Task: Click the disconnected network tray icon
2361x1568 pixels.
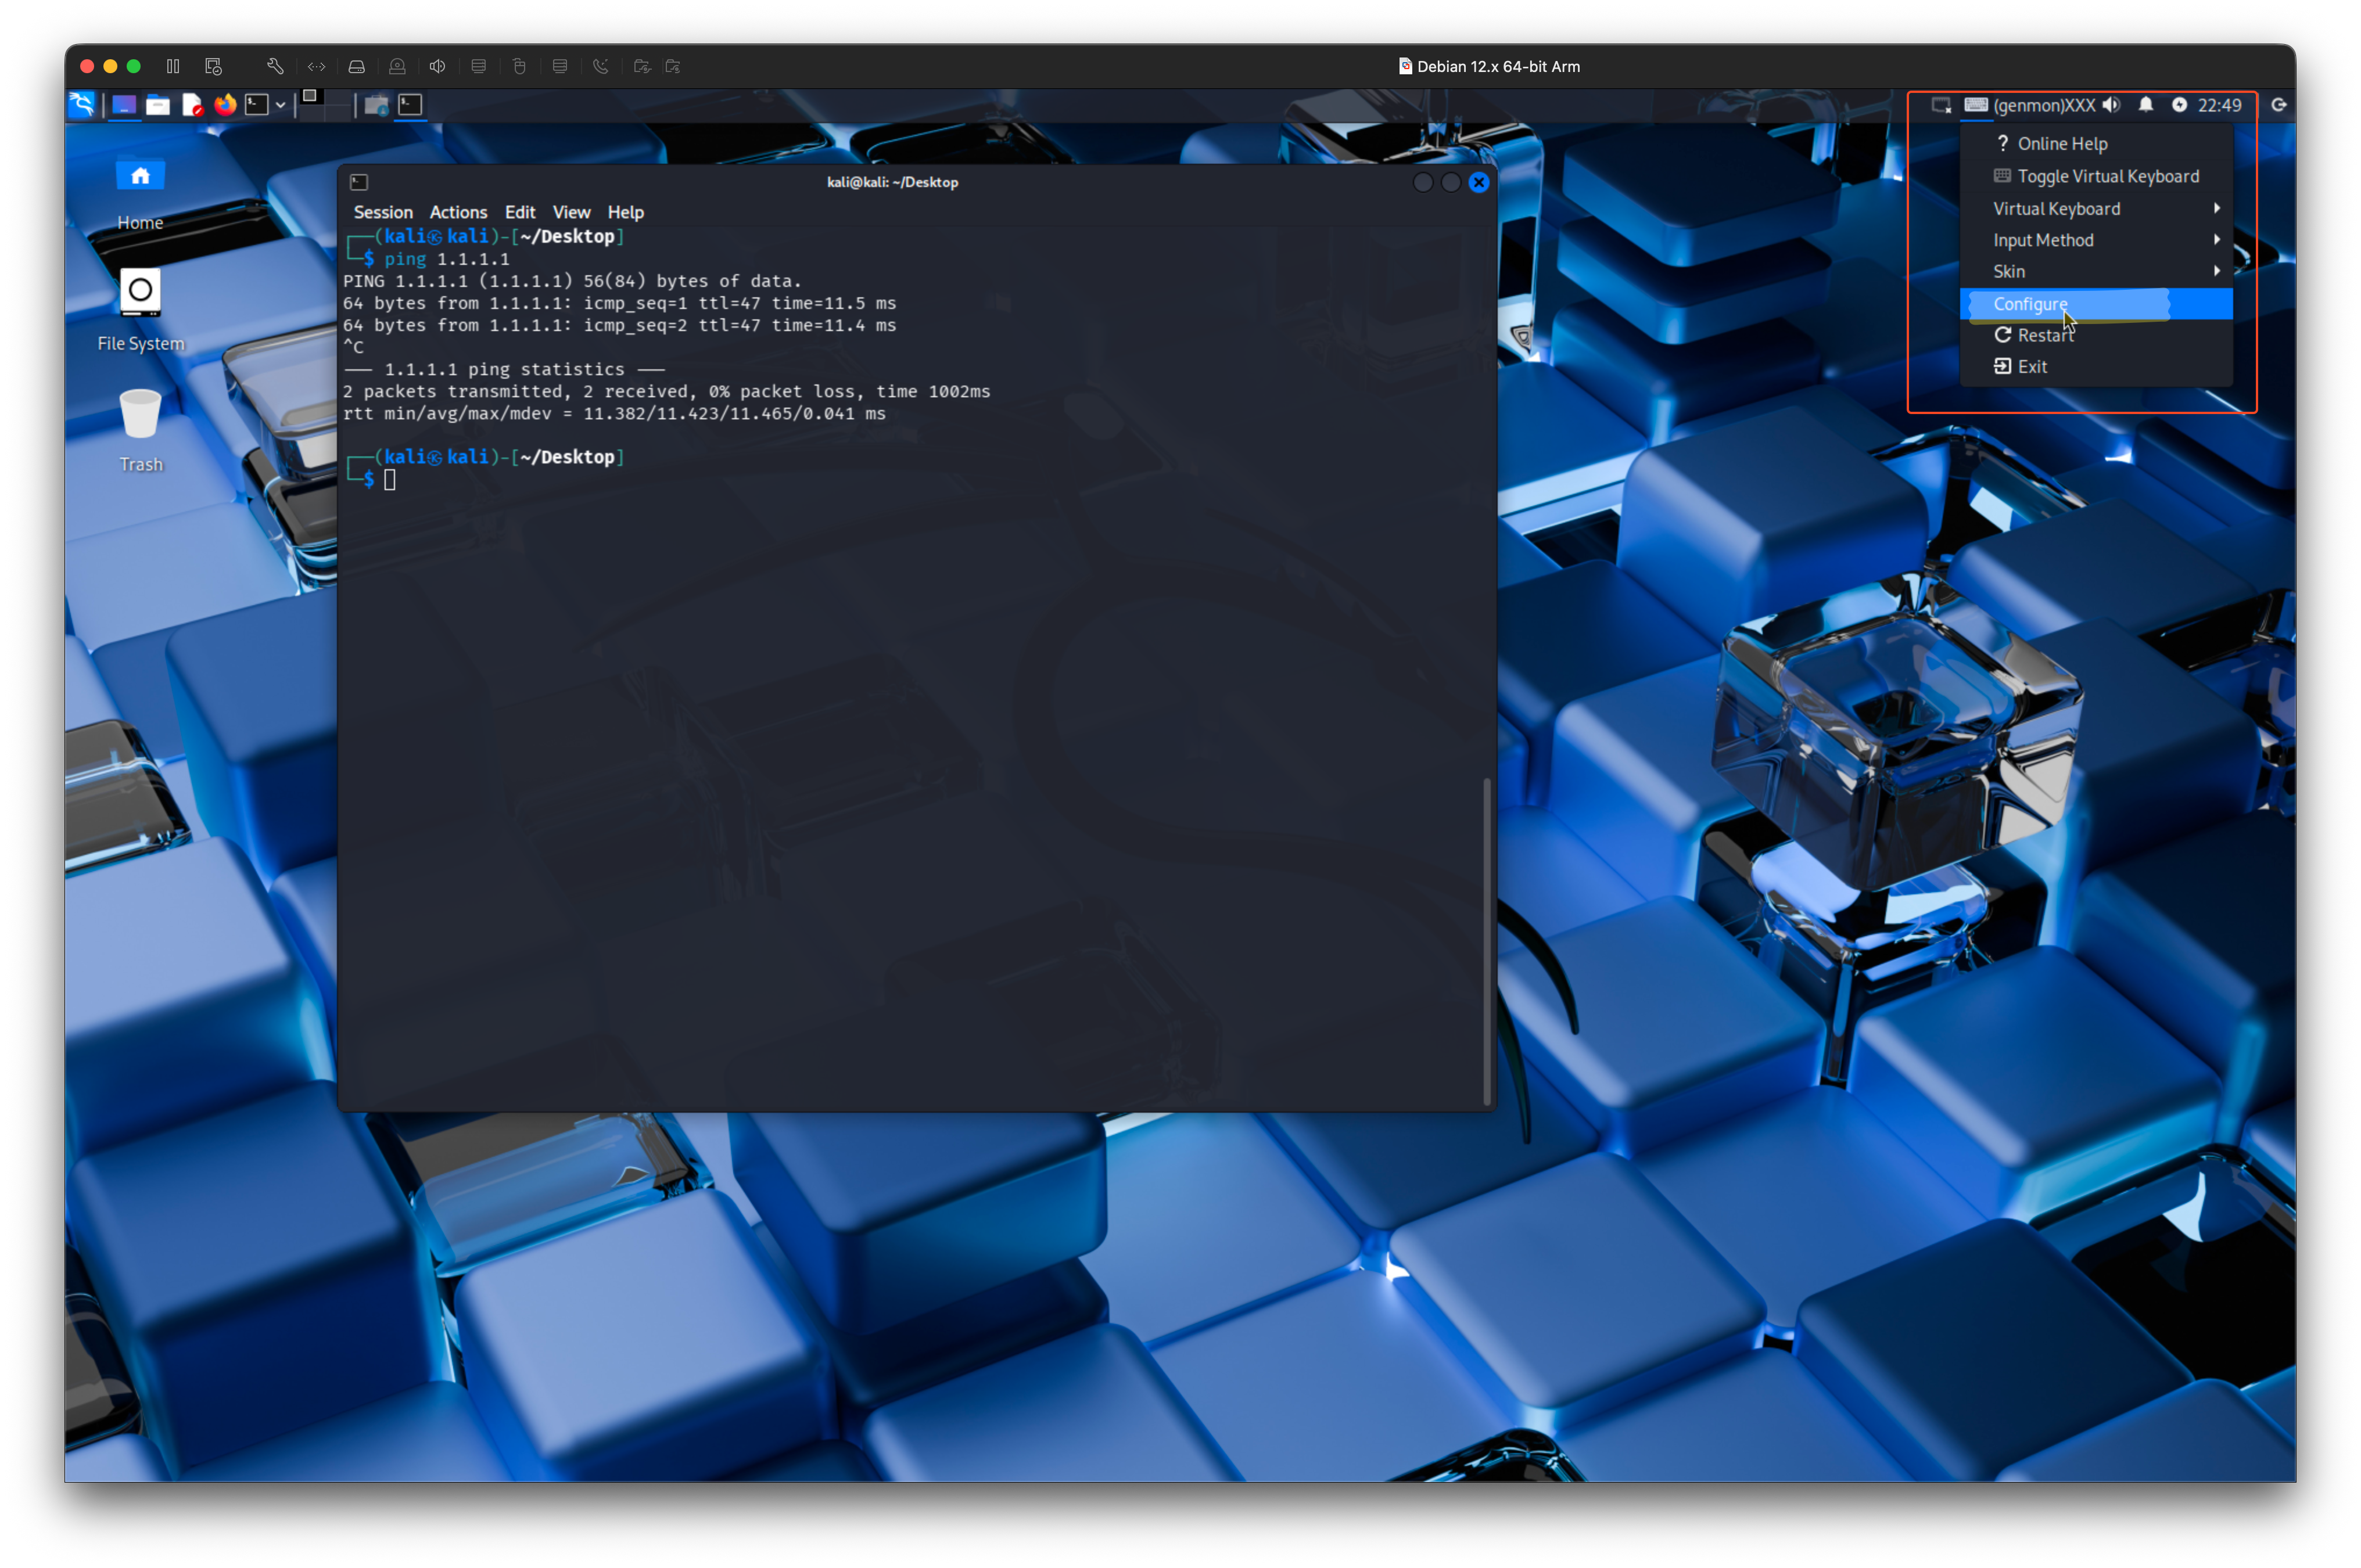Action: click(1941, 105)
